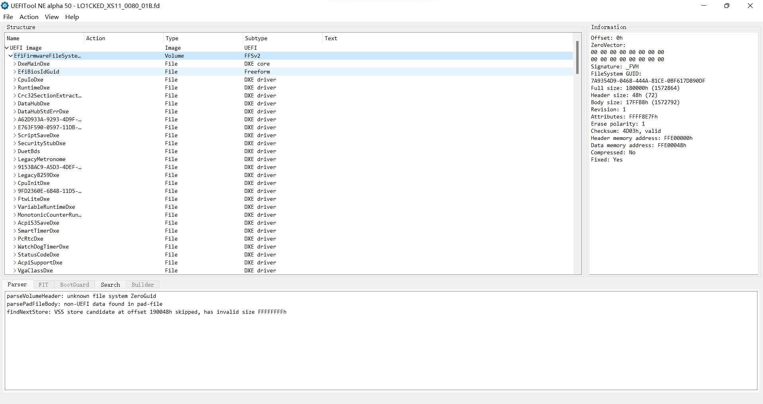
Task: Click the Subtype column header
Action: coord(283,38)
